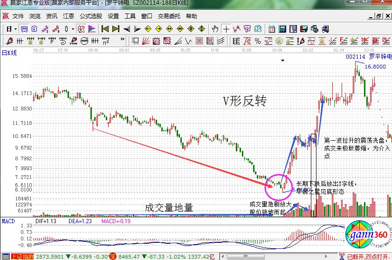Toggle the highlighted chart mode button in toolbar
The width and height of the screenshot is (392, 260).
click(x=22, y=29)
